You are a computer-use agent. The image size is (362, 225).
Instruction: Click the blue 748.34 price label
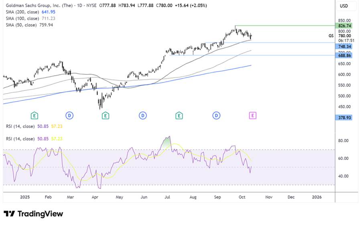pyautogui.click(x=344, y=46)
